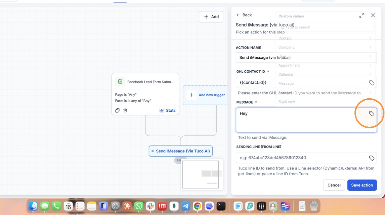Expand the action panel to full size
The width and height of the screenshot is (385, 215).
[362, 15]
